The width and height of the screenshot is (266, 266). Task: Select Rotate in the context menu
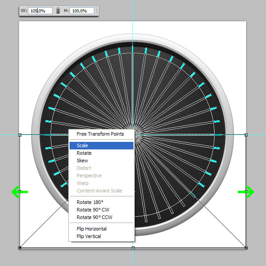pyautogui.click(x=102, y=153)
